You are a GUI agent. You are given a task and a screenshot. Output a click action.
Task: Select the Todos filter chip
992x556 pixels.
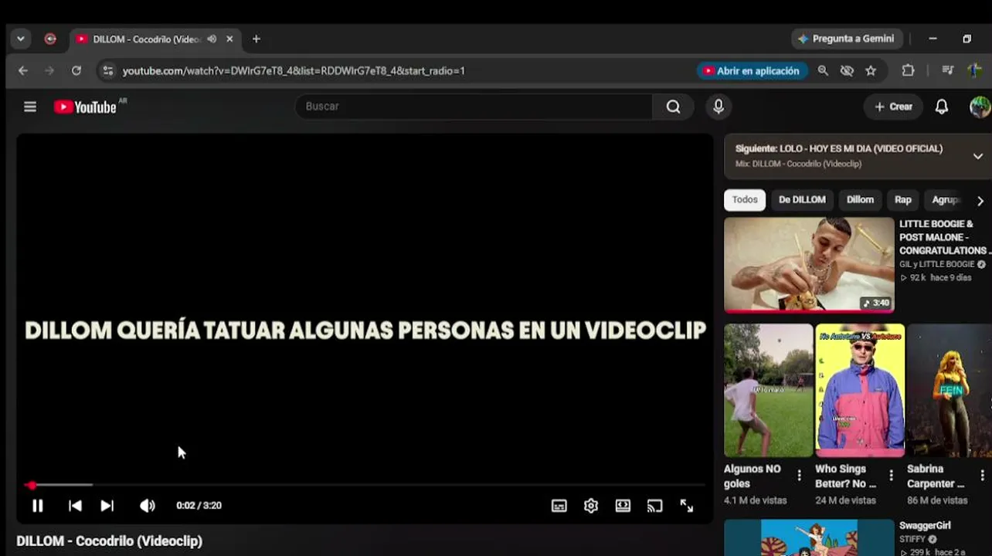745,200
